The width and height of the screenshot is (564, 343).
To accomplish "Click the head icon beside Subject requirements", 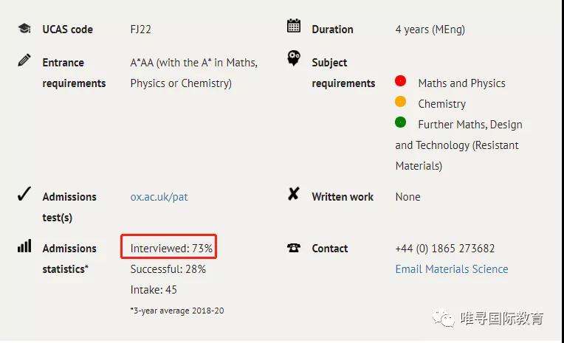I will 294,58.
